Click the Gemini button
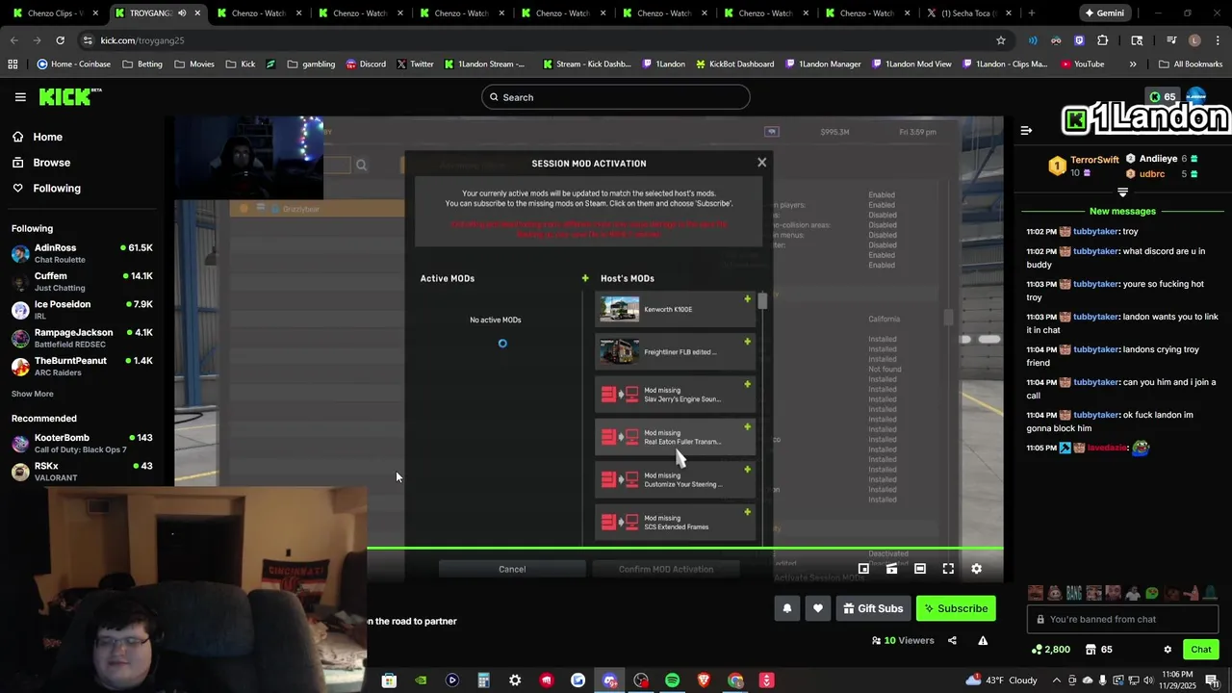The width and height of the screenshot is (1232, 693). point(1103,13)
